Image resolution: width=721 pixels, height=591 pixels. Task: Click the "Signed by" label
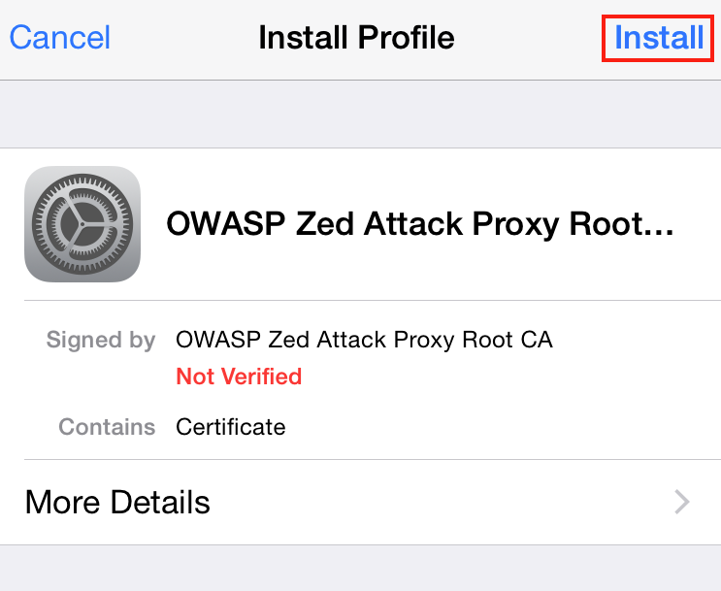pos(101,341)
